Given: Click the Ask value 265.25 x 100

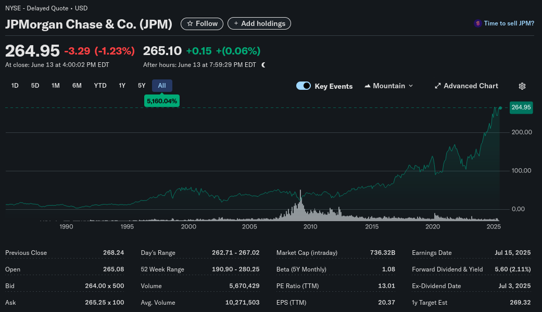Looking at the screenshot, I should 104,302.
